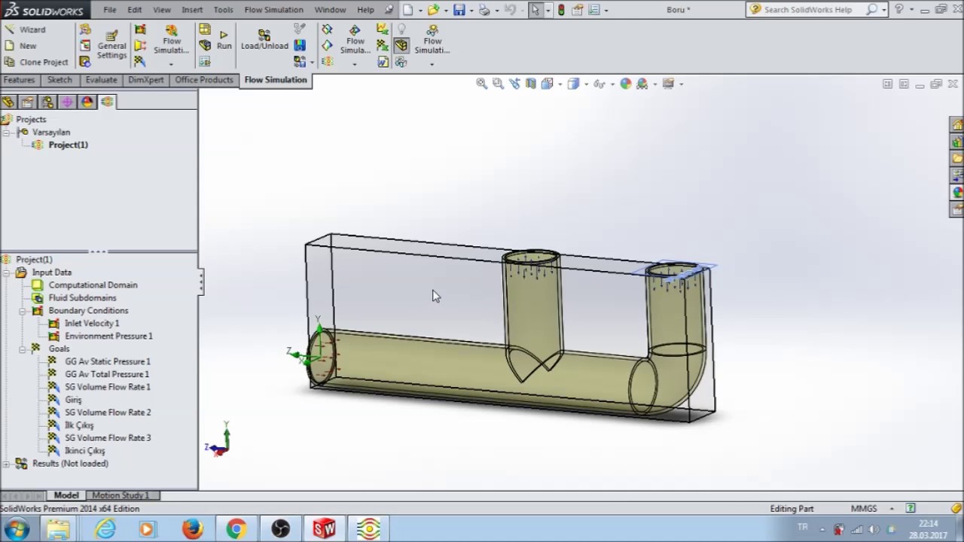Open the Insert menu
Image resolution: width=964 pixels, height=542 pixels.
[x=192, y=10]
